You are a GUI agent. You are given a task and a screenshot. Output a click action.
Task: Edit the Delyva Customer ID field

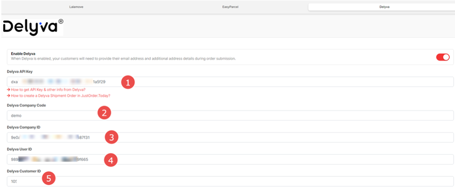(267, 181)
